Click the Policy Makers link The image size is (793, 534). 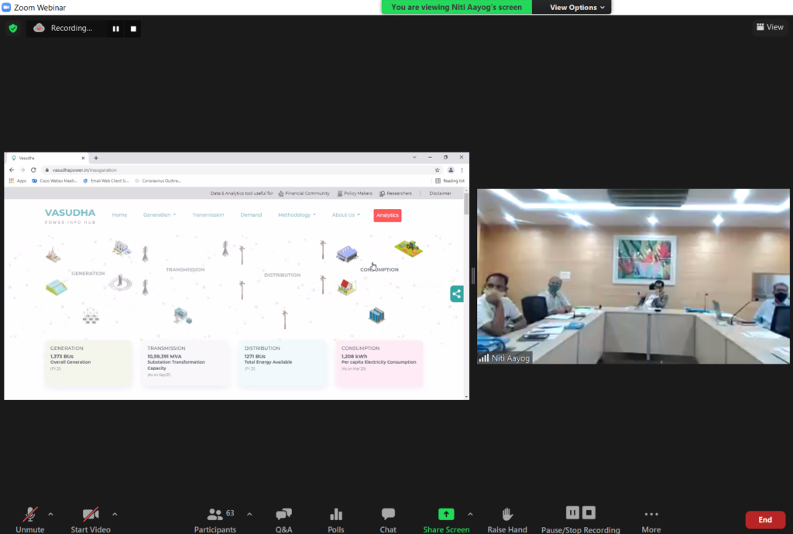pos(355,193)
